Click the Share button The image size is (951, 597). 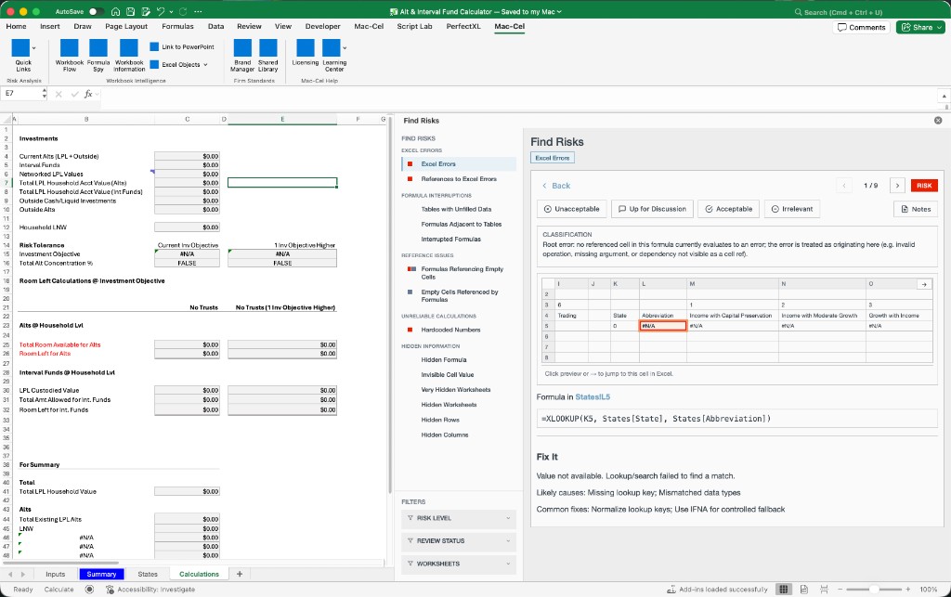pyautogui.click(x=920, y=27)
